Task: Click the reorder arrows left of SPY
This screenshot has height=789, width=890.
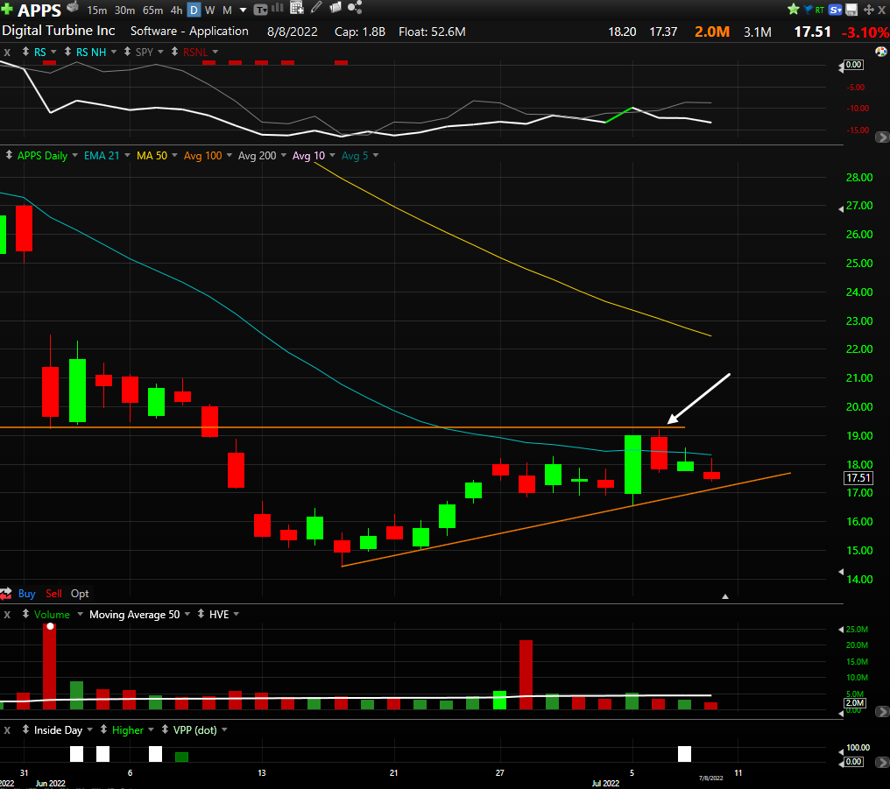Action: coord(127,52)
